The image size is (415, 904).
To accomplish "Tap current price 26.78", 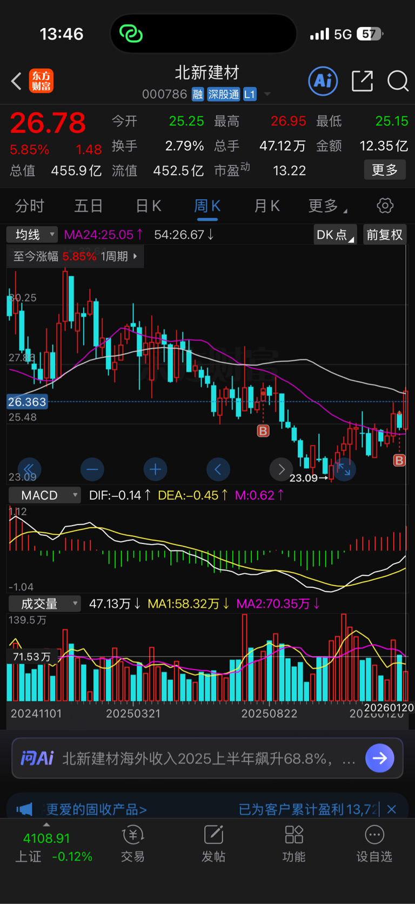I will click(x=48, y=123).
